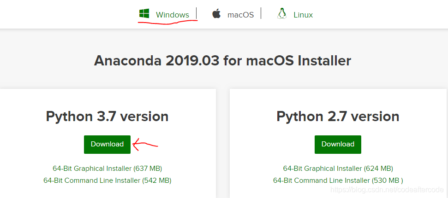The width and height of the screenshot is (448, 198).
Task: Click the divider between Windows and macOS
Action: click(197, 13)
